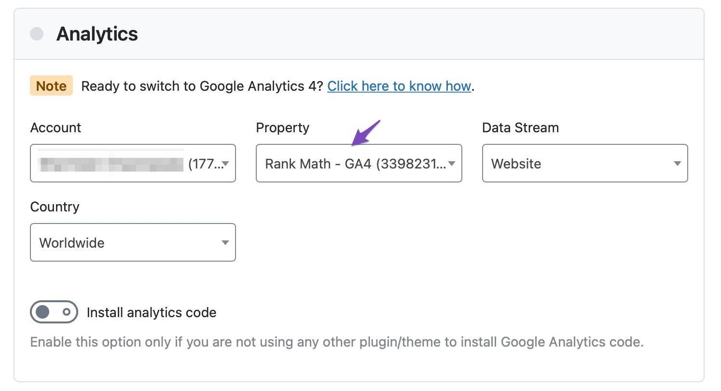Click the purple arrow pointing at Property
Screen dimensions: 721x391
pos(366,133)
